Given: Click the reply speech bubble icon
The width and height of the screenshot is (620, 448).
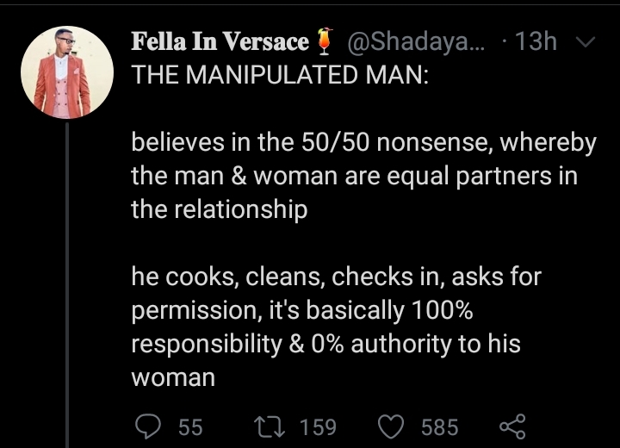Looking at the screenshot, I should pos(147,426).
